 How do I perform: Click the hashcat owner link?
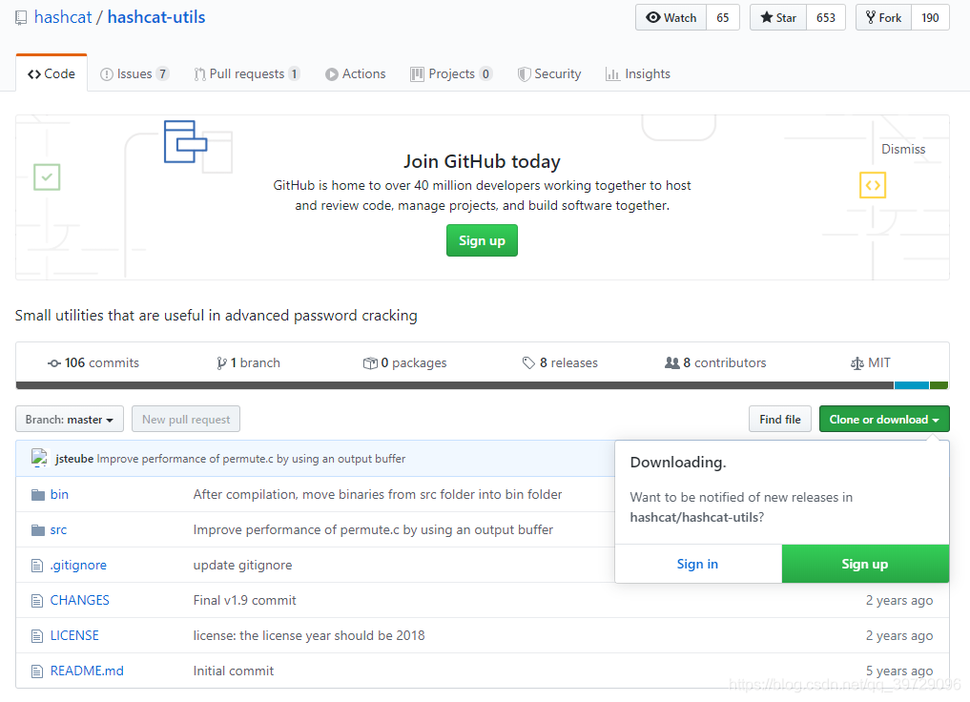(63, 17)
